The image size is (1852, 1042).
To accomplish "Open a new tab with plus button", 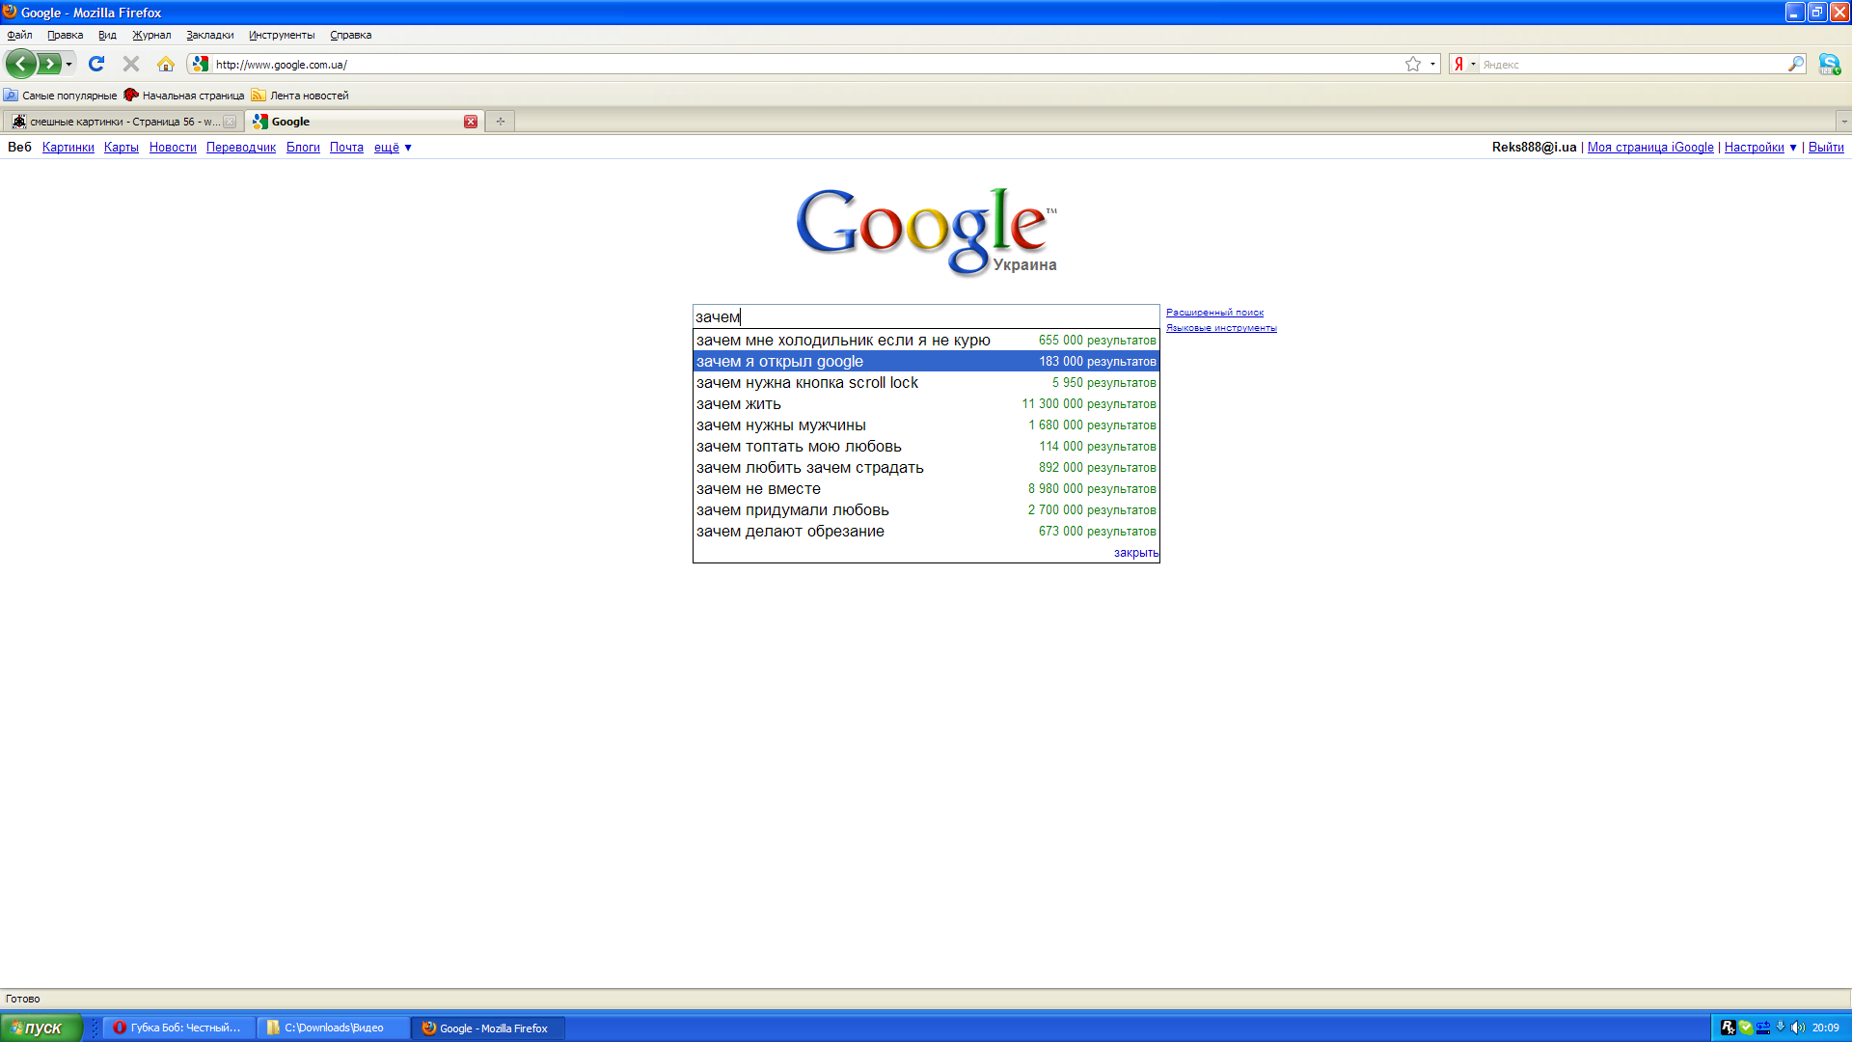I will point(500,122).
